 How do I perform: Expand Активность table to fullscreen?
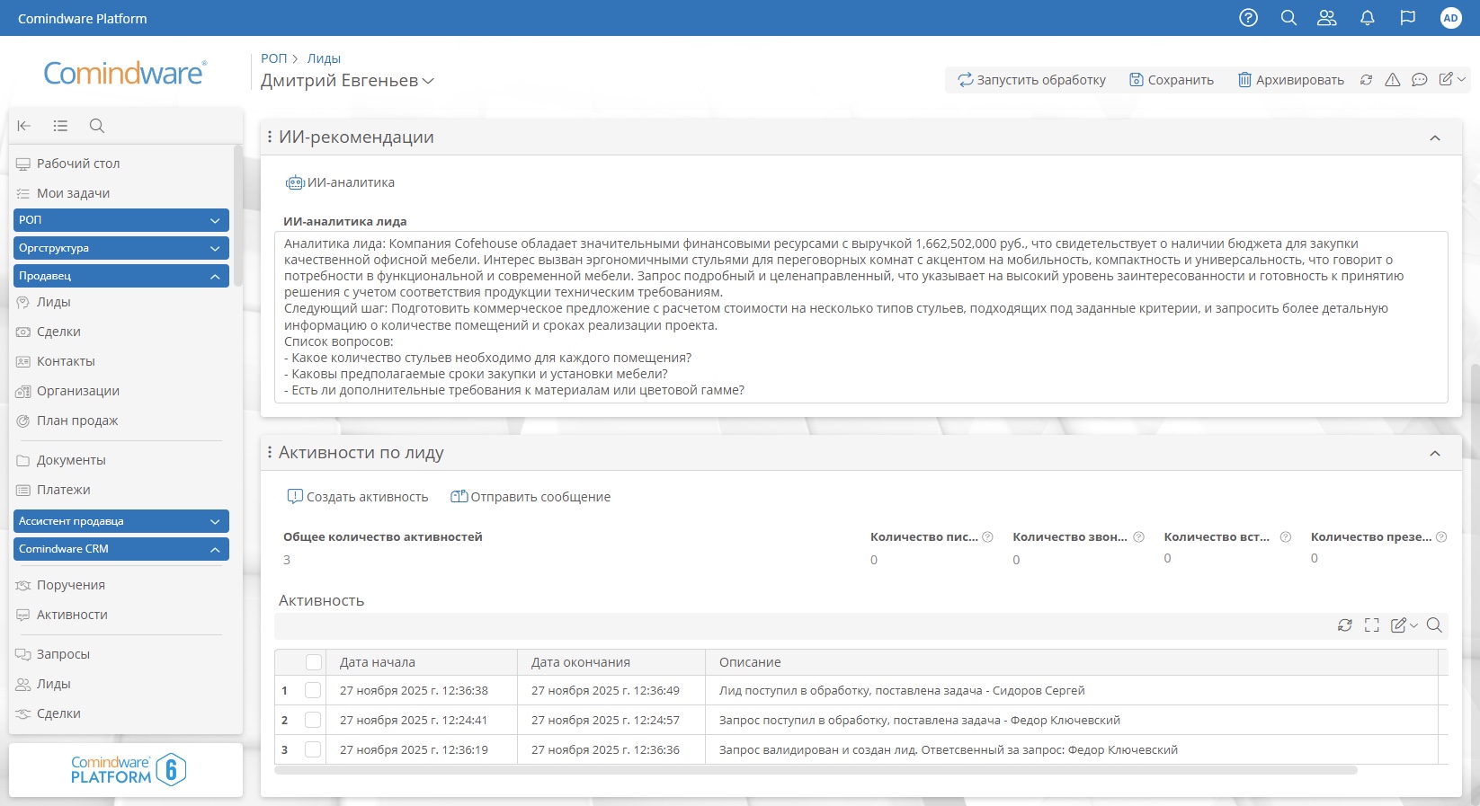(x=1372, y=625)
